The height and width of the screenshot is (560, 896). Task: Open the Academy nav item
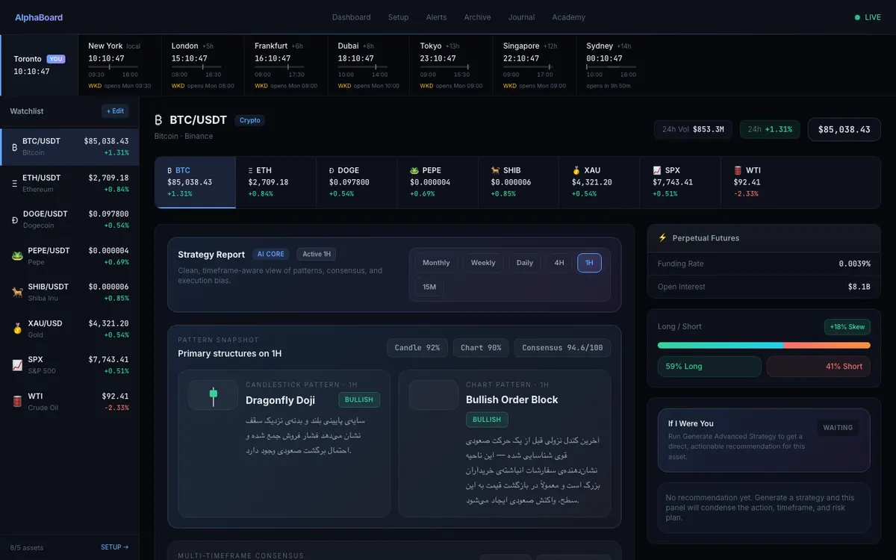click(569, 17)
